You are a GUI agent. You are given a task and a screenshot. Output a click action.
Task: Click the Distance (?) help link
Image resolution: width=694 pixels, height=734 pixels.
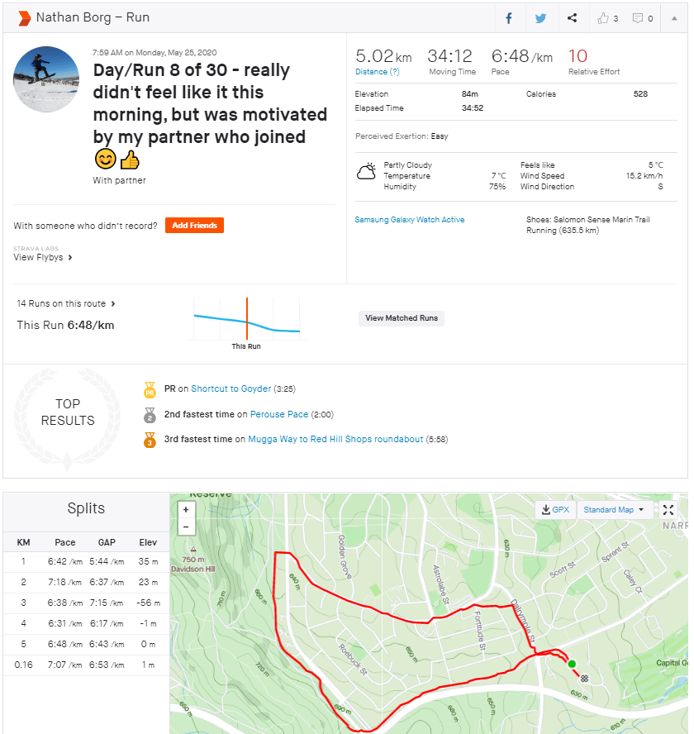point(378,72)
